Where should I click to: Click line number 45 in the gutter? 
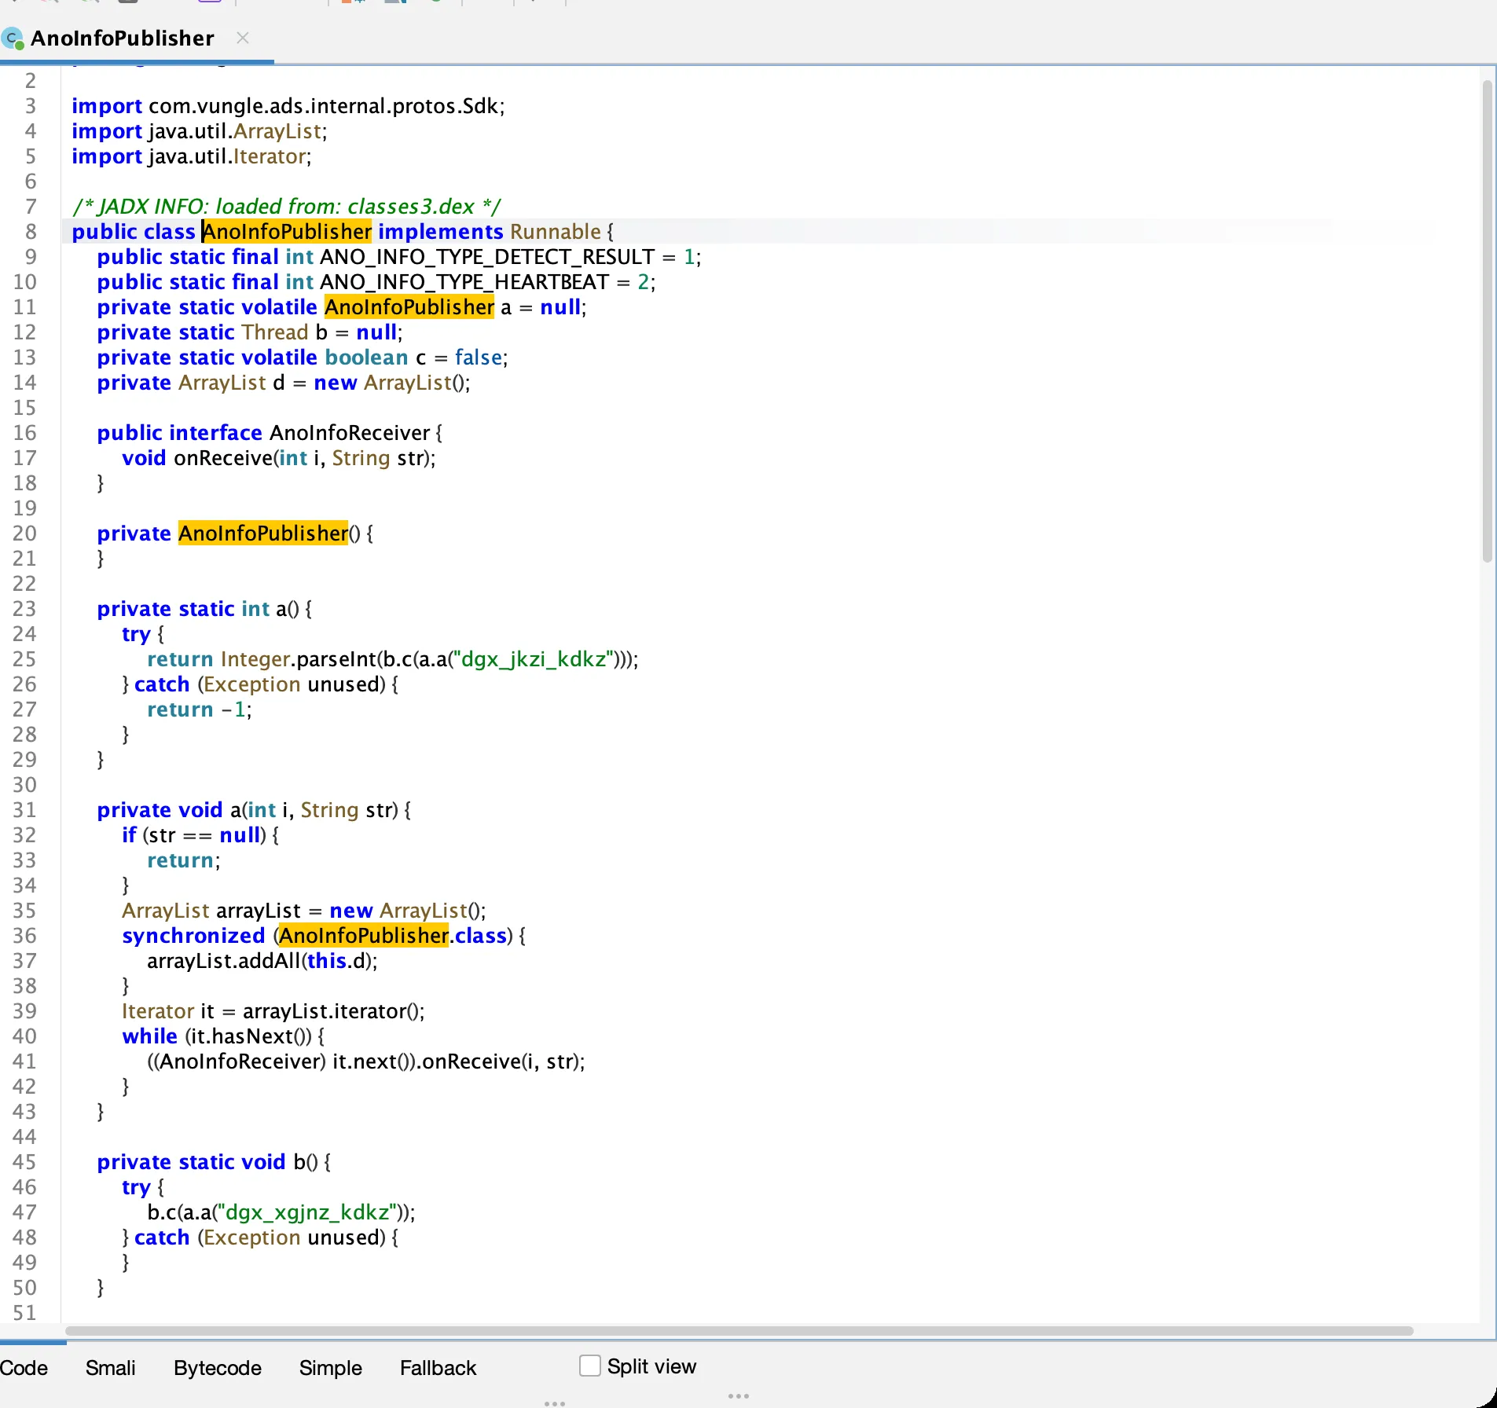click(24, 1162)
